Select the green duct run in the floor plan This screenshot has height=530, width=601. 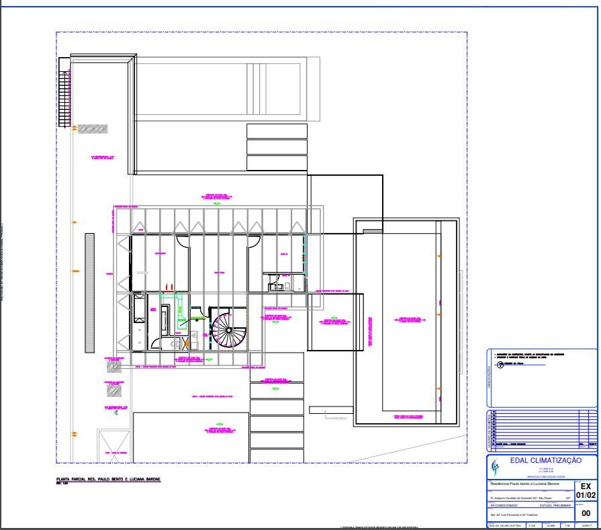tap(179, 309)
